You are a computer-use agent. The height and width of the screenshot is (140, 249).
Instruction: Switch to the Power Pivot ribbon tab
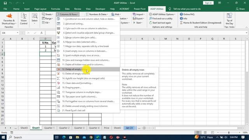pyautogui.click(x=140, y=9)
